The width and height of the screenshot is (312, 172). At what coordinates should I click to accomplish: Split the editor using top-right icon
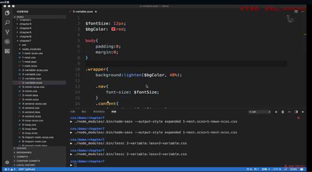[x=296, y=12]
